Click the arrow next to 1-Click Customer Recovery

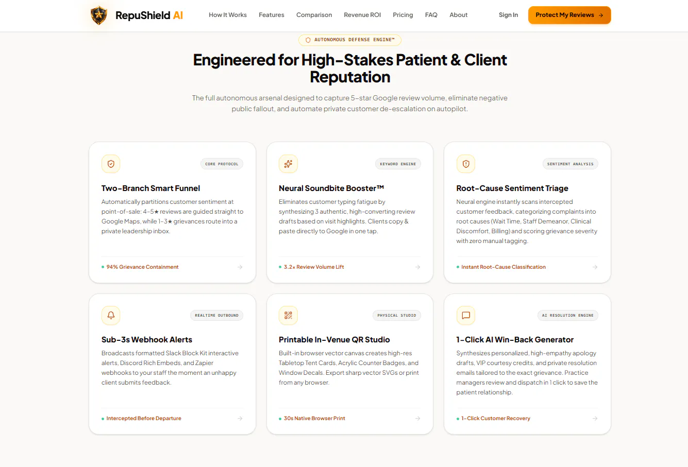pos(595,419)
